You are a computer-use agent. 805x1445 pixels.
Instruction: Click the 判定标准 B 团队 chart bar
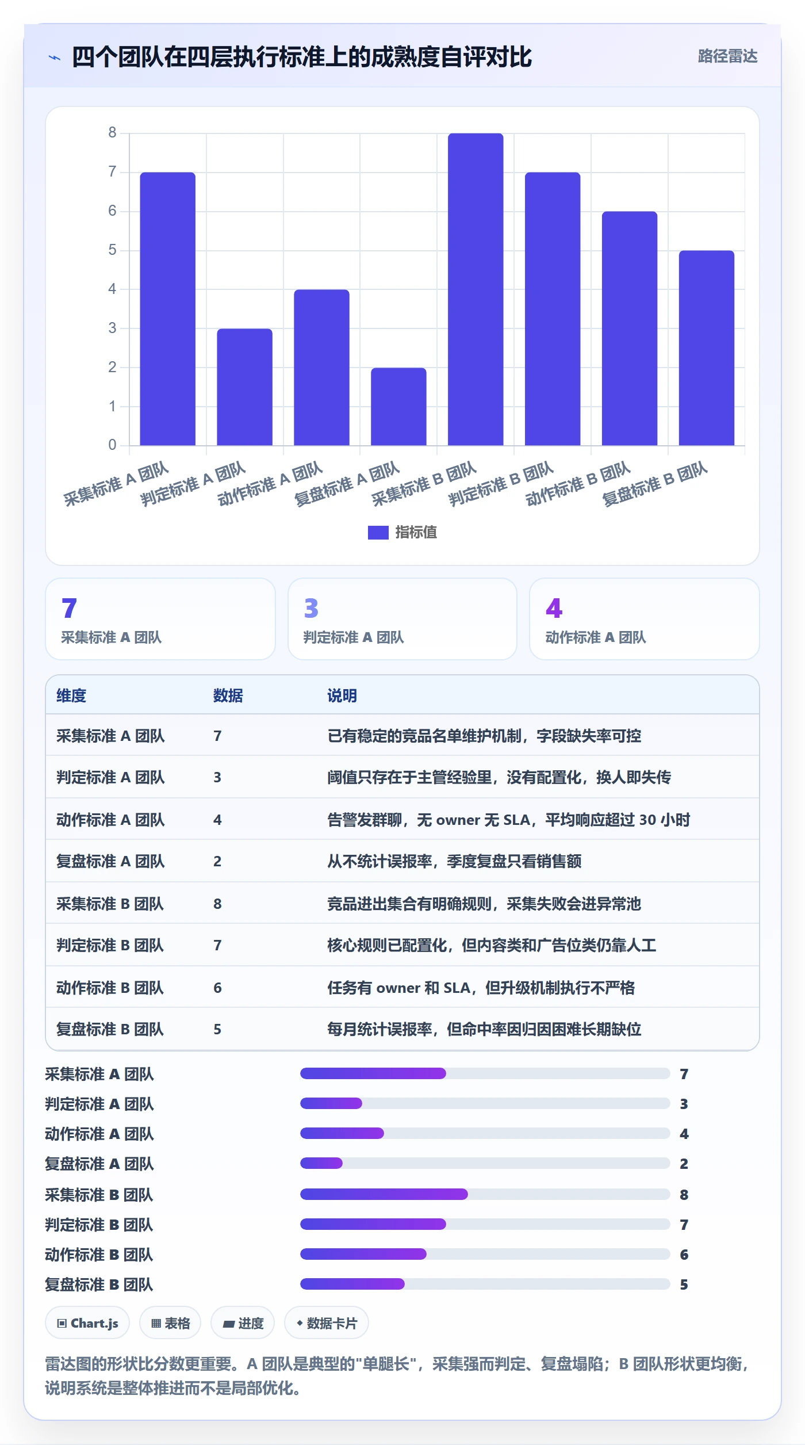(x=553, y=309)
